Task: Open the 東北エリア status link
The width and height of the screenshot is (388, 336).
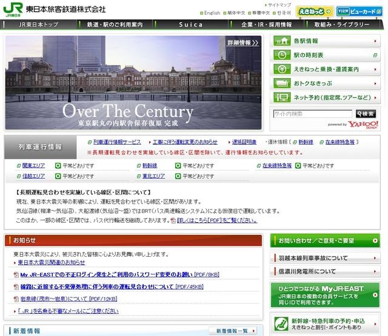Action: pyautogui.click(x=153, y=176)
